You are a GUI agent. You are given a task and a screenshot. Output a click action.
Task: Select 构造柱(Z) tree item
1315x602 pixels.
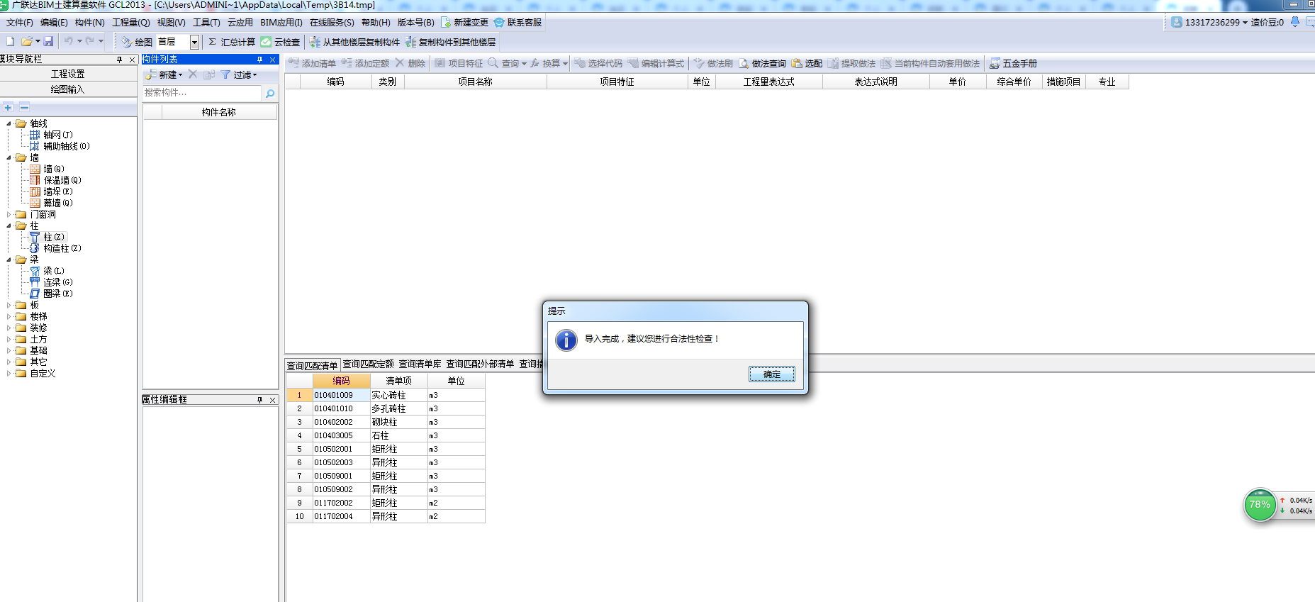[x=62, y=248]
